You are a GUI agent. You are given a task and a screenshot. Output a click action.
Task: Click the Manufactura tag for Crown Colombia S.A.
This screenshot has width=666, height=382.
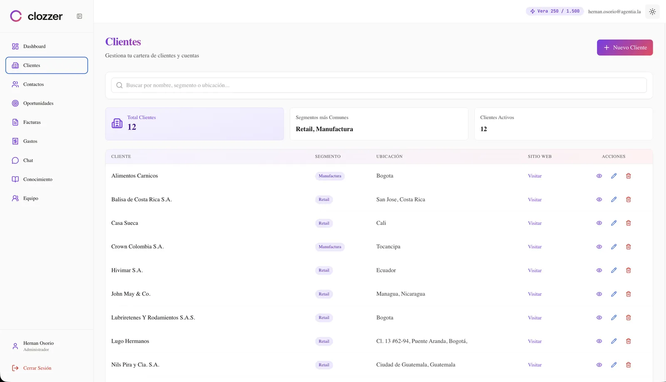click(x=330, y=247)
